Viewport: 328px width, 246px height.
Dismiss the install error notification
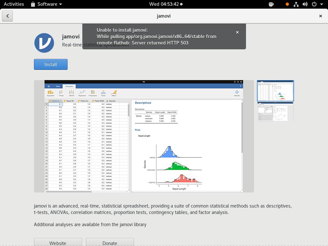(237, 32)
